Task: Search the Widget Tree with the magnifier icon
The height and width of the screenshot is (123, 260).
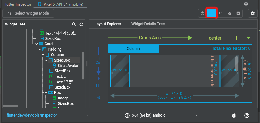Action: [x=74, y=24]
